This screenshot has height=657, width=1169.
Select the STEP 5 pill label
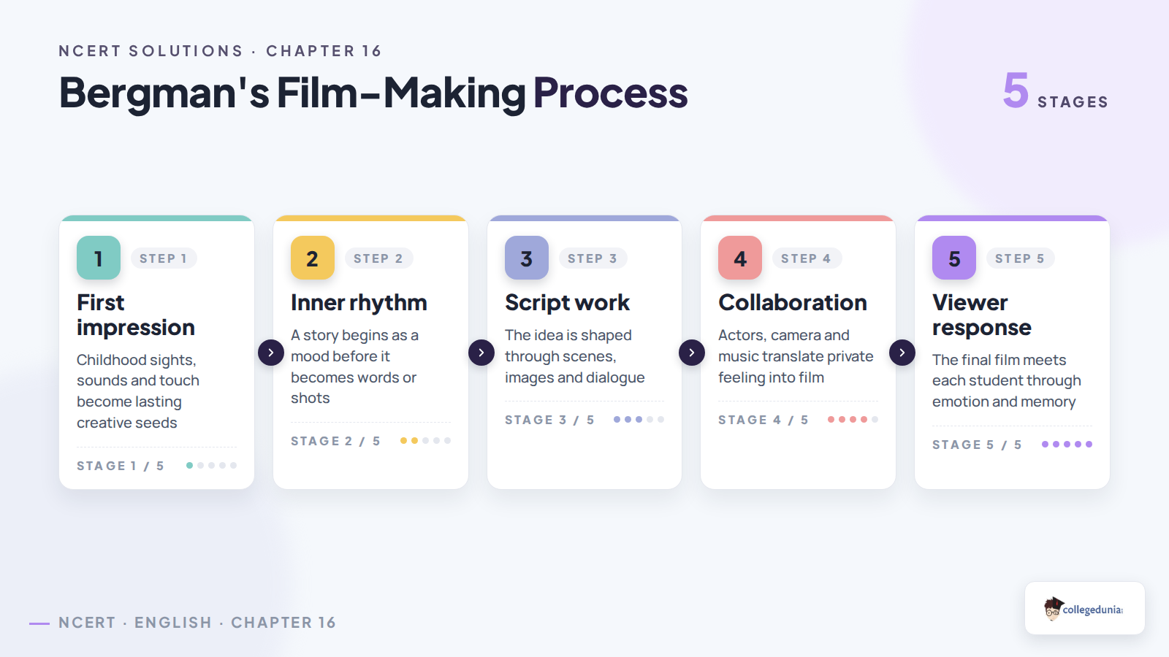1020,258
